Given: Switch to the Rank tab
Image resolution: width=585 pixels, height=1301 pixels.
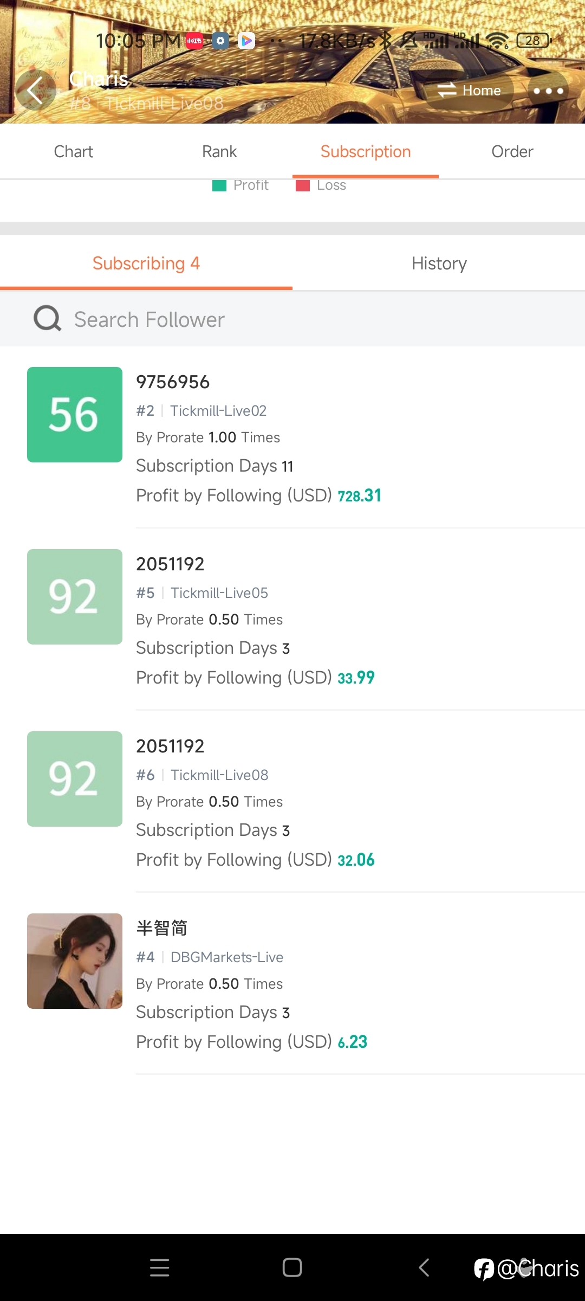Looking at the screenshot, I should click(x=219, y=152).
